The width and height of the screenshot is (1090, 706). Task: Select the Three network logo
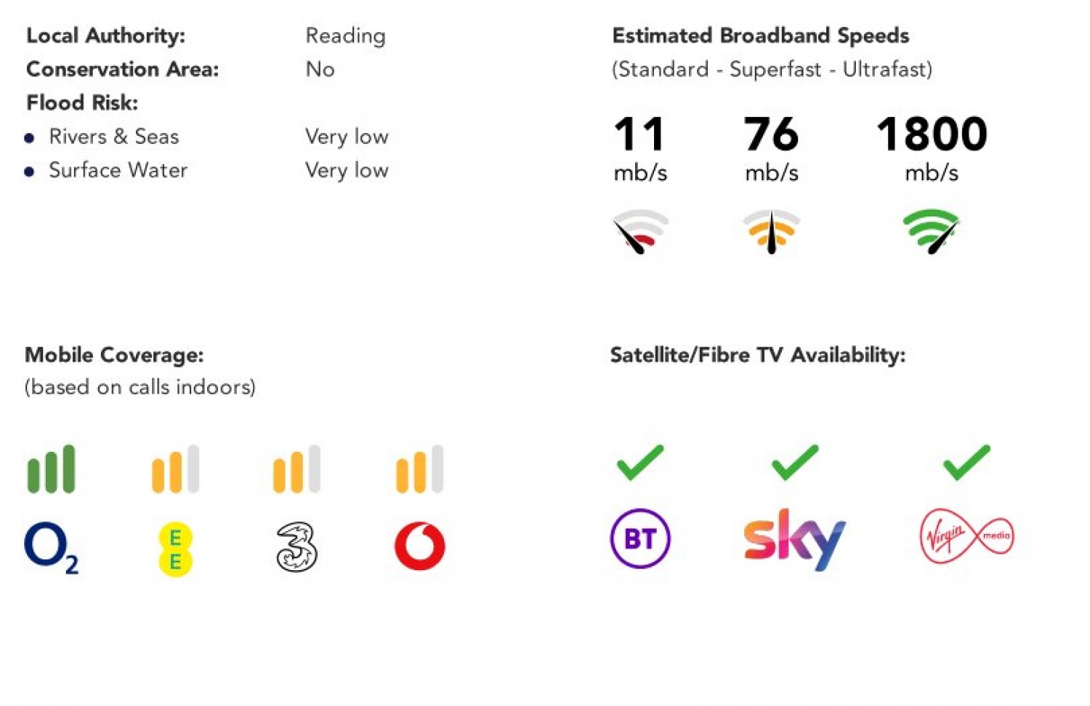pos(296,547)
